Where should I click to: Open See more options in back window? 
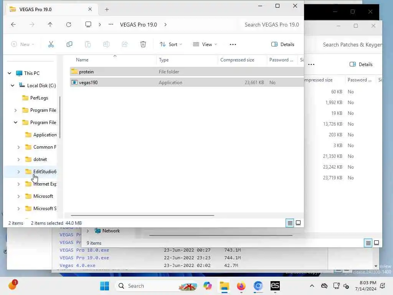click(x=311, y=65)
